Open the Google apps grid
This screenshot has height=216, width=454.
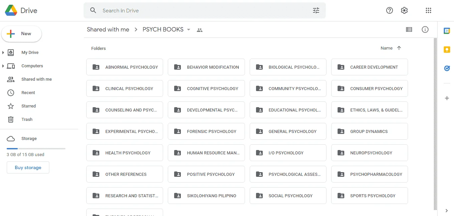(x=428, y=10)
